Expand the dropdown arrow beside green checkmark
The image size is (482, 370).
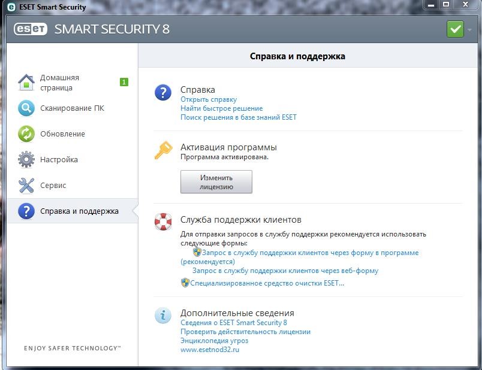(x=469, y=29)
